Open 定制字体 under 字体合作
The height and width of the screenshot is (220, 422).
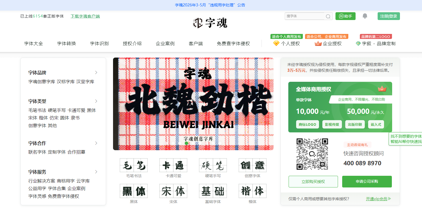[57, 152]
